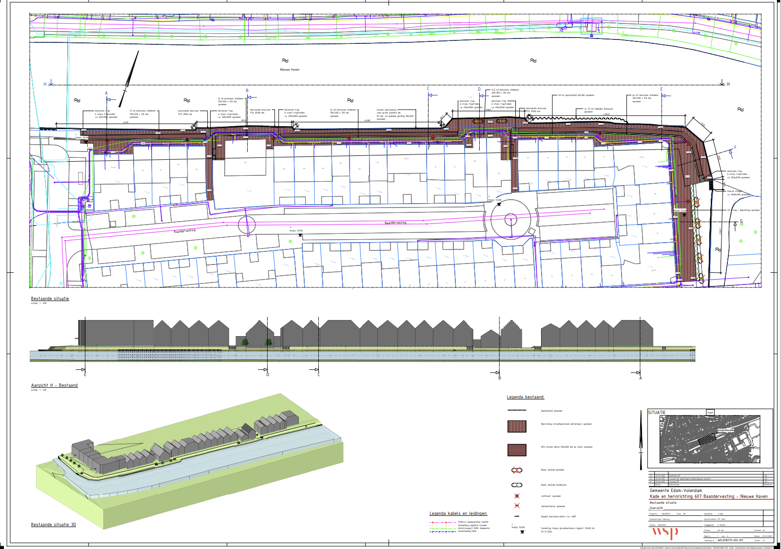Screen dimensions: 781x549
Task: Click the 'Overzicht' text in title block
Action: point(656,508)
